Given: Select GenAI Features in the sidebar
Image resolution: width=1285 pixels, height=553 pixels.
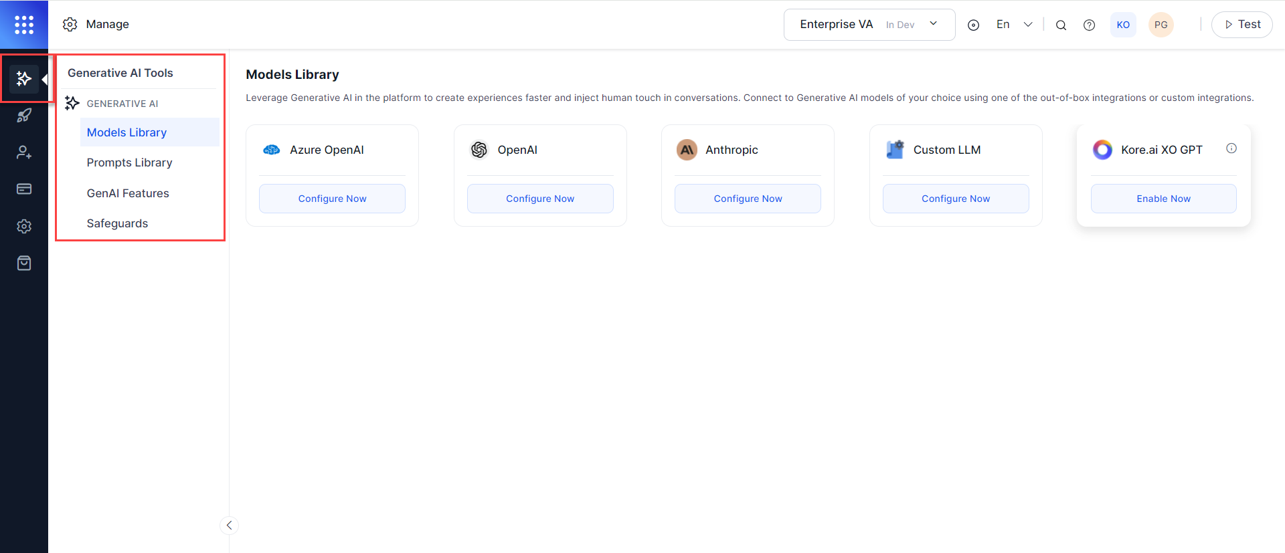Looking at the screenshot, I should point(128,193).
